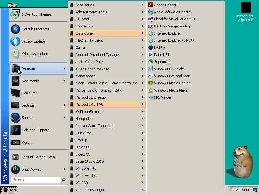
Task: Click the search magnifier icon
Action: [63, 180]
